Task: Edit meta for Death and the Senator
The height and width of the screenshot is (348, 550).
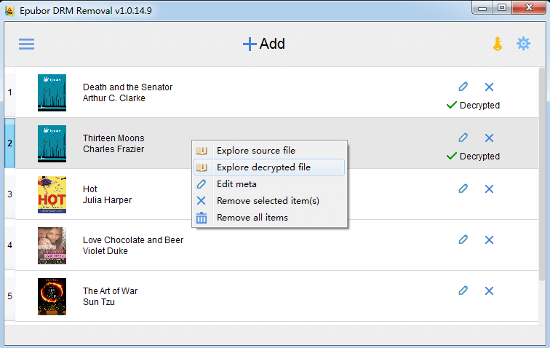Action: [463, 87]
